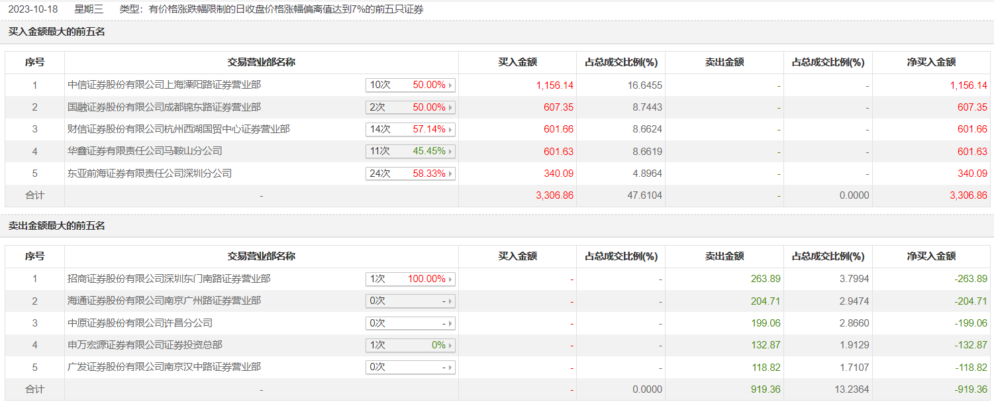
Task: Click the arrow in 广发证券's 0次 box
Action: (x=451, y=367)
